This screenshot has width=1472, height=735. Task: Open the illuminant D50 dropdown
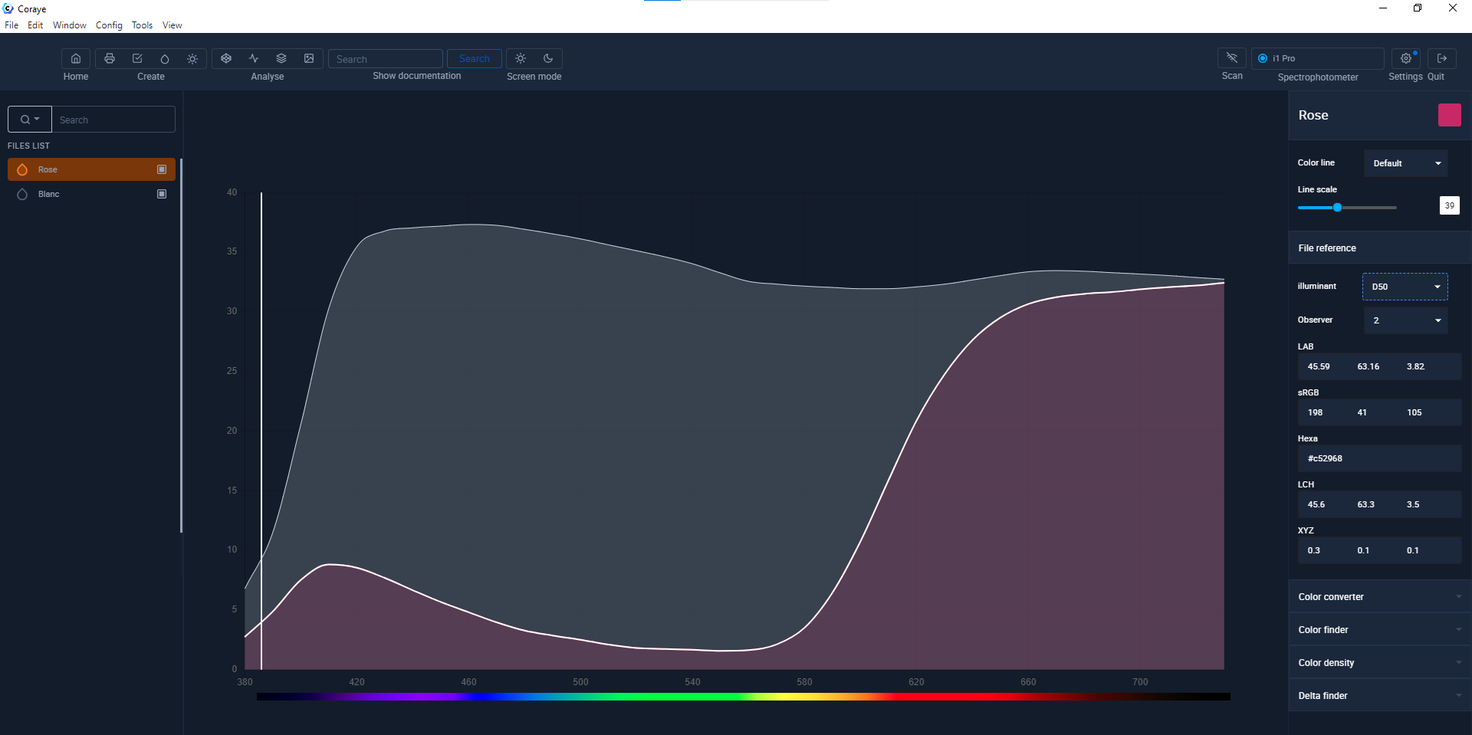[x=1405, y=287]
